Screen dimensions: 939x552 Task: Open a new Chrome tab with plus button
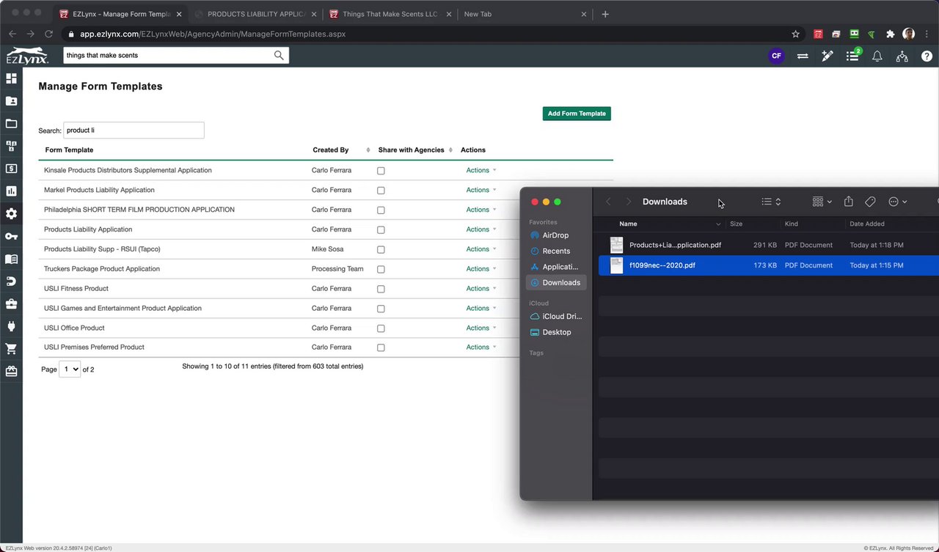(605, 14)
